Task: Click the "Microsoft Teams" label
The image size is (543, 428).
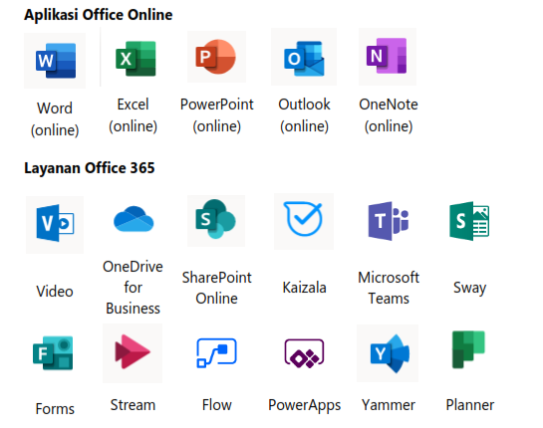Action: (389, 288)
